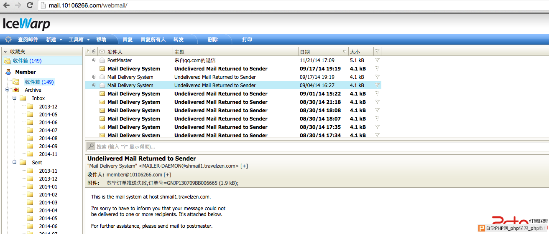Open the 帮助 menu

click(101, 40)
